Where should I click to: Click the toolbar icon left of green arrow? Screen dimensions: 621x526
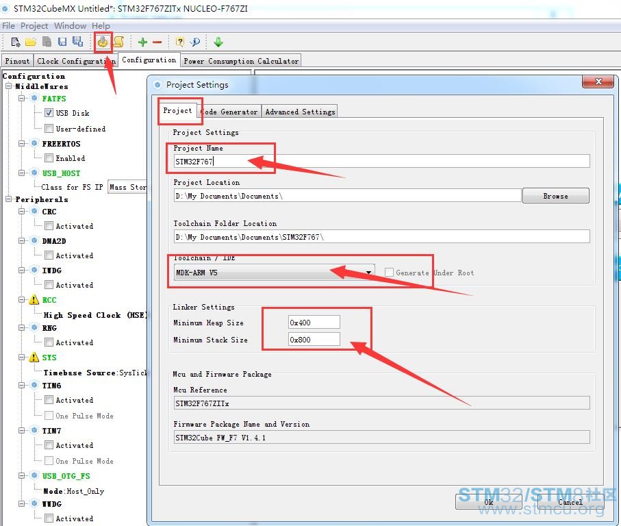195,42
